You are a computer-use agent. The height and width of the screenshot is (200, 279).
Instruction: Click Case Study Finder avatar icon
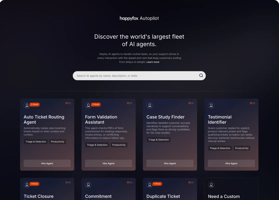(x=150, y=105)
